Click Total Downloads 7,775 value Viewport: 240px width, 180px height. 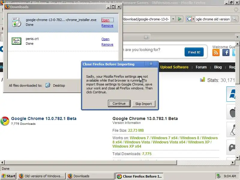[x=147, y=154]
